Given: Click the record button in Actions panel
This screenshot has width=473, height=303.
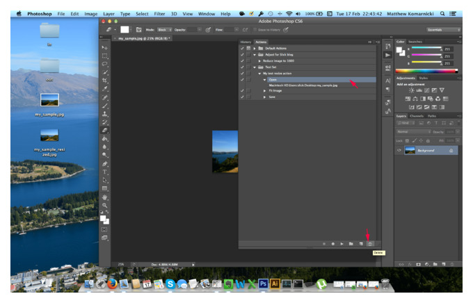Looking at the screenshot, I should pyautogui.click(x=333, y=244).
